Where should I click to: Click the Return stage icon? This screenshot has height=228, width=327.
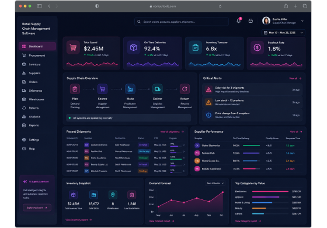[185, 89]
